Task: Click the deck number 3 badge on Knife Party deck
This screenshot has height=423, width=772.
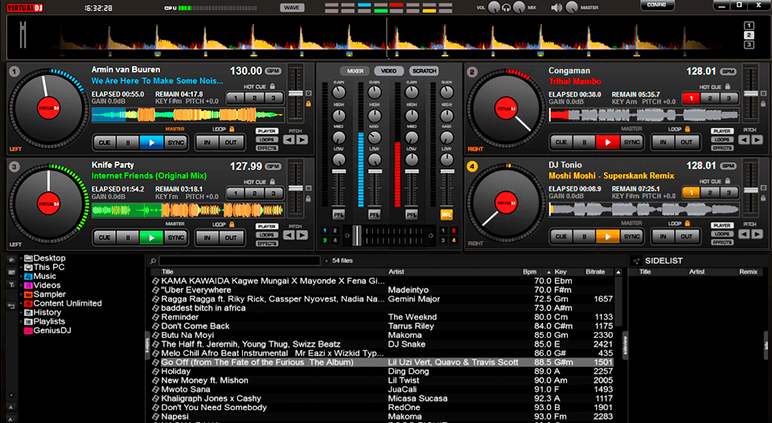Action: 14,166
